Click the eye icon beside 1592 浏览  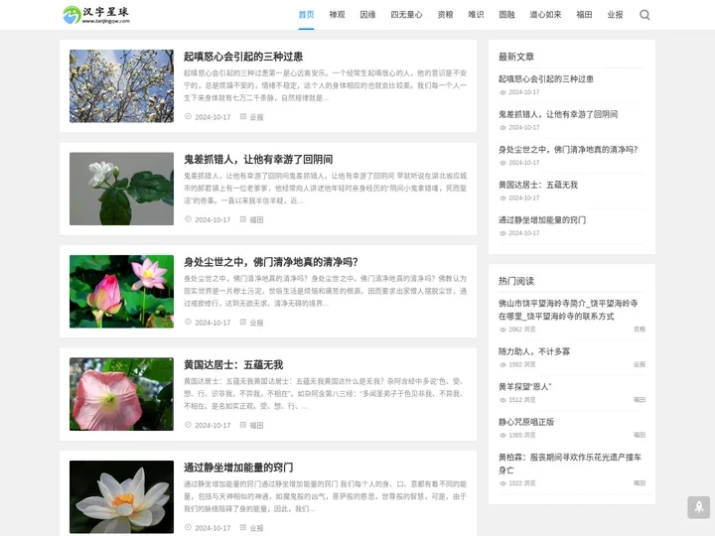(x=502, y=364)
